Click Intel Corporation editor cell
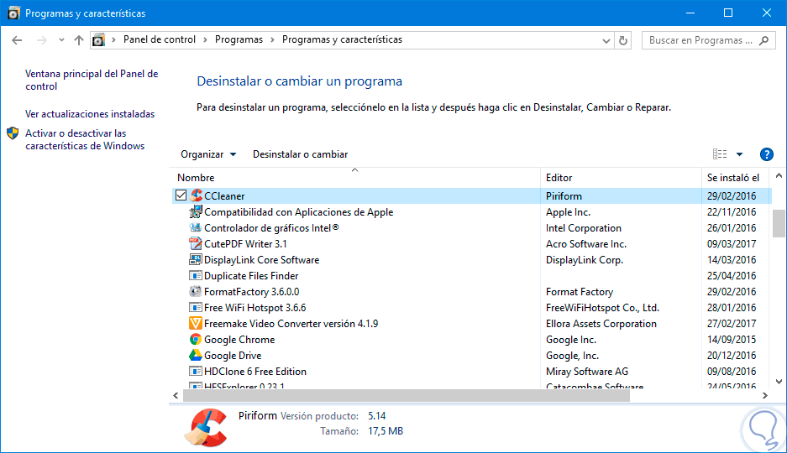 pyautogui.click(x=583, y=228)
